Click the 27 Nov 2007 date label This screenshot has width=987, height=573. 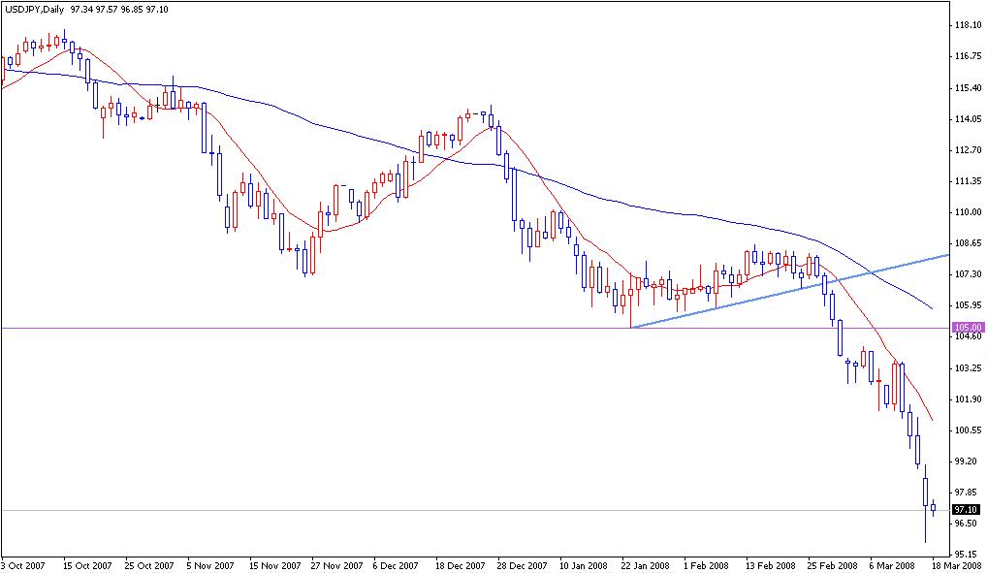click(336, 565)
